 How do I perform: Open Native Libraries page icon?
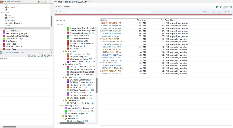pos(6,23)
